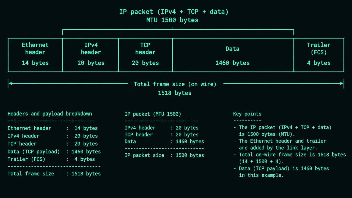
Task: Click the key point starting "The IP packet (IPv4 + TCP + data)"
Action: 282,131
